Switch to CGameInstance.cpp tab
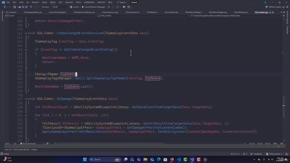The width and height of the screenshot is (290, 163). (110, 12)
